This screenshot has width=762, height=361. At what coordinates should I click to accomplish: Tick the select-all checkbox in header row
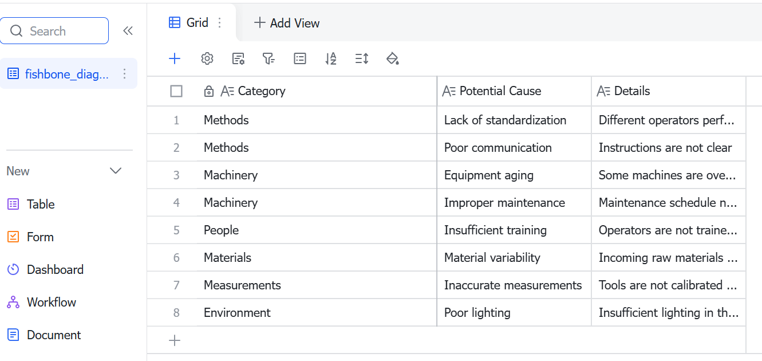tap(176, 91)
